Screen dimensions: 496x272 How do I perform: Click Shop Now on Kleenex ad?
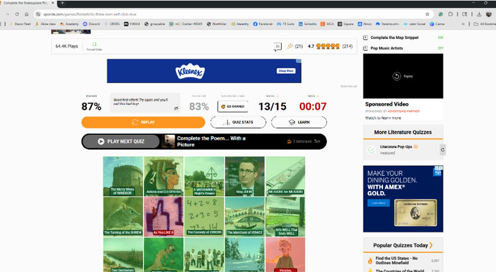pos(286,71)
